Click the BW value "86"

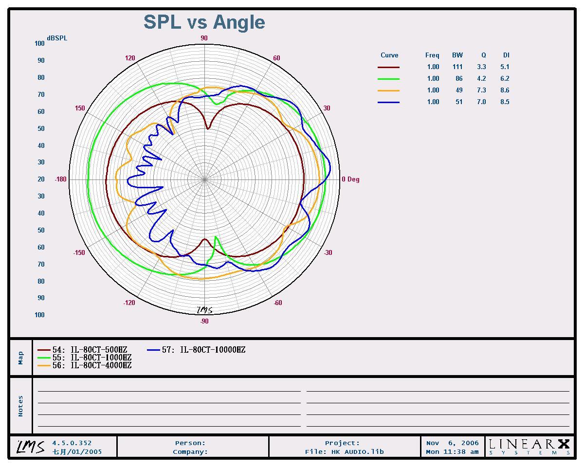tap(459, 79)
